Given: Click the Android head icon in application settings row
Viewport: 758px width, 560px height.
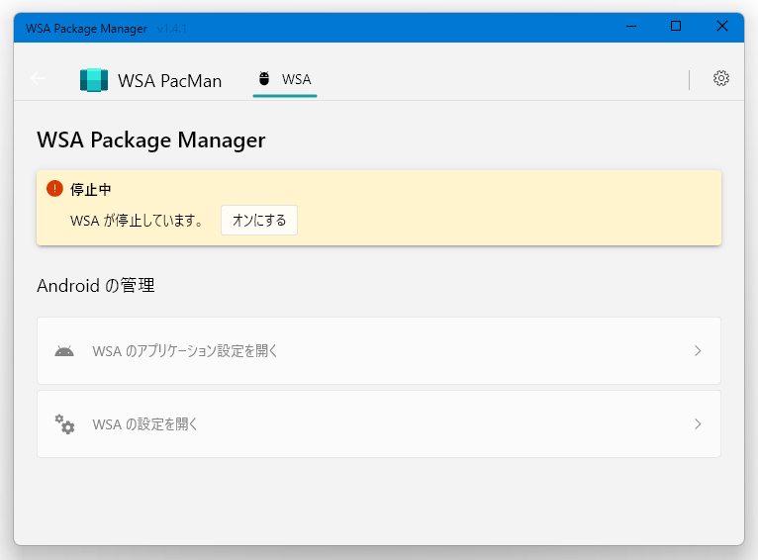Looking at the screenshot, I should click(64, 351).
